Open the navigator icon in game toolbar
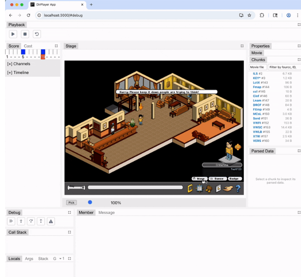The image size is (301, 277). (199, 188)
